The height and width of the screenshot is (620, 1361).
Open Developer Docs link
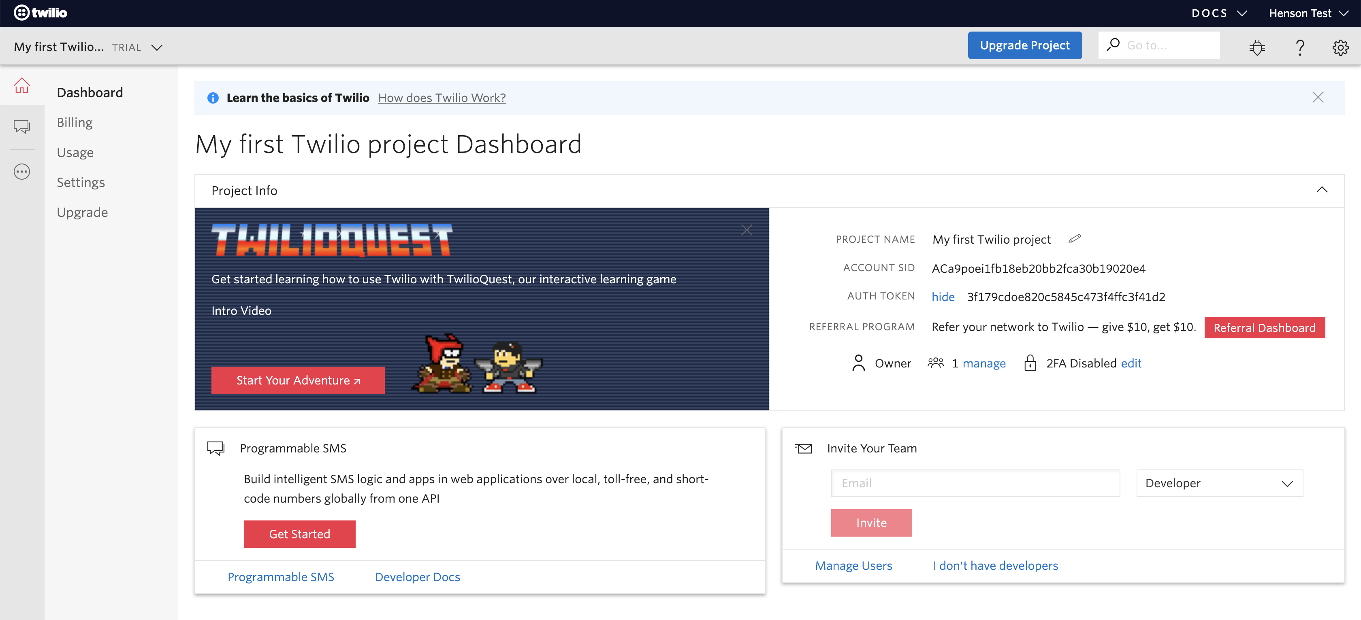(x=417, y=577)
